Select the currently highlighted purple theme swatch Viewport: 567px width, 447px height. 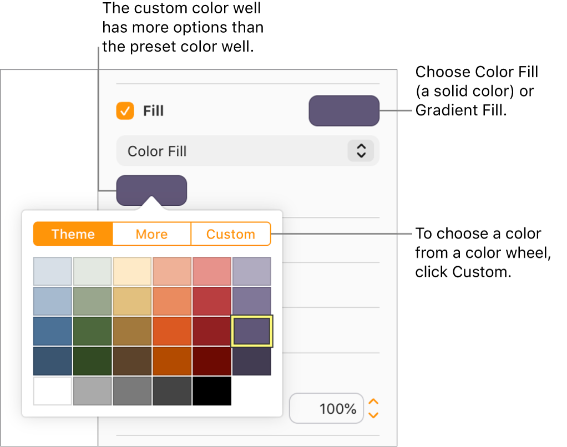tap(252, 331)
